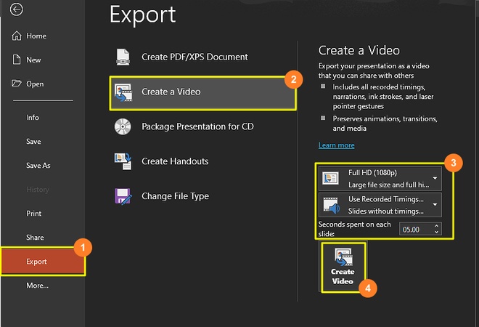
Task: Click the 'Seconds spent on each slide' label
Action: click(x=354, y=229)
